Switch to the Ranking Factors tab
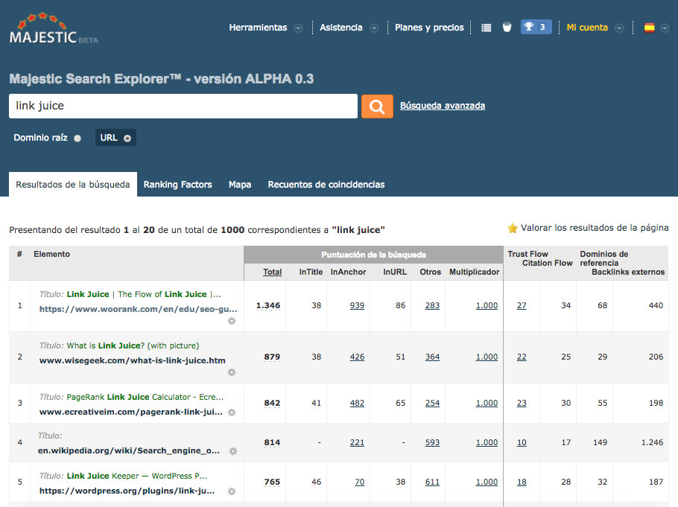Image resolution: width=678 pixels, height=507 pixels. 177,185
